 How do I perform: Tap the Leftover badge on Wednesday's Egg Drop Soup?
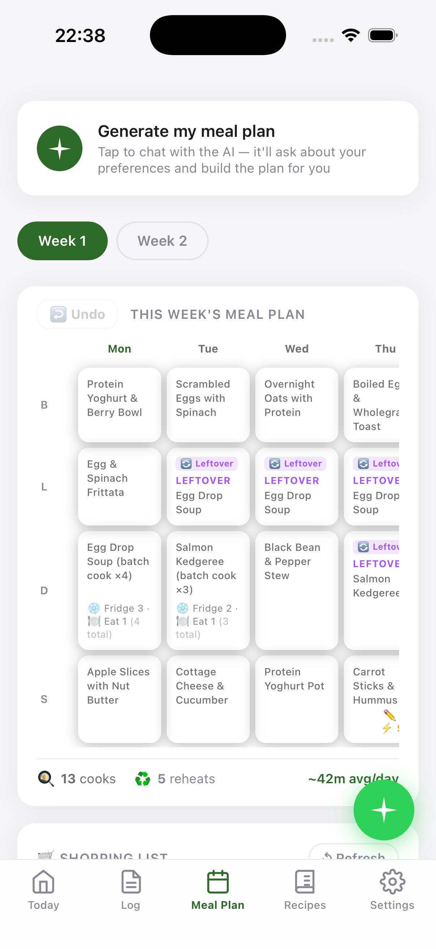[295, 463]
